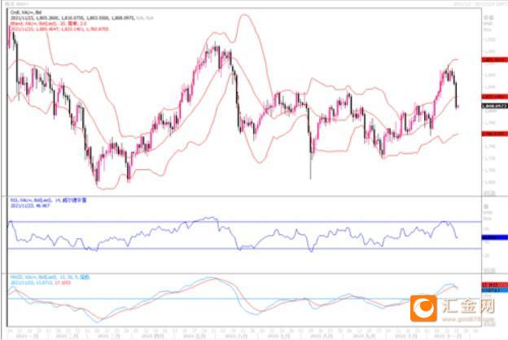Select the MACD indicator label
Screen dimensions: 508x340
coord(50,277)
